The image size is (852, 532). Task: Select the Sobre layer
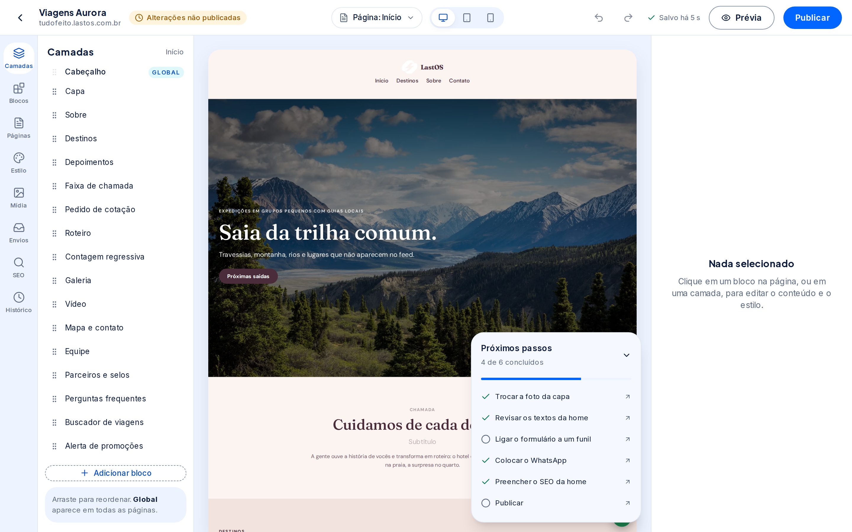pos(115,115)
